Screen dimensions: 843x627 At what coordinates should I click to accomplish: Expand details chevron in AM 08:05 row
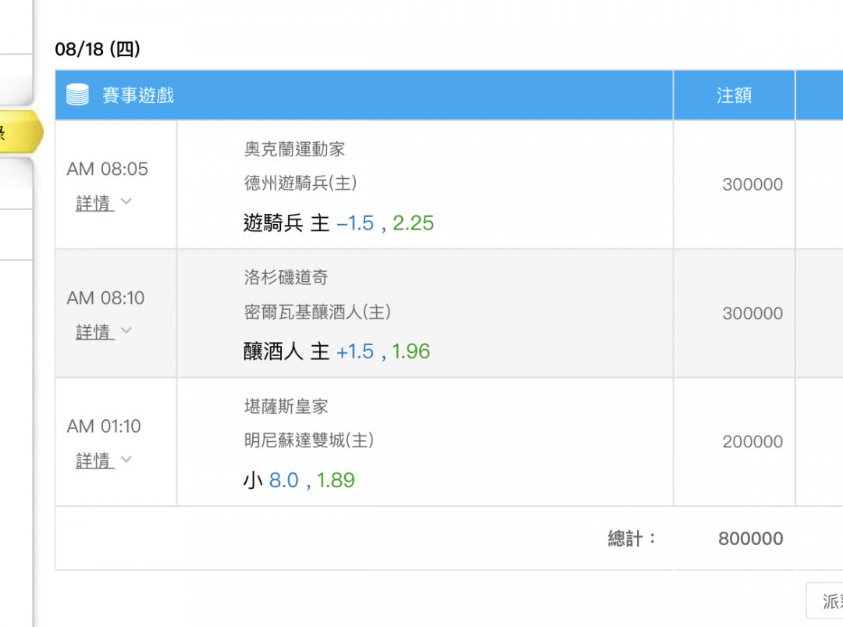coord(126,201)
